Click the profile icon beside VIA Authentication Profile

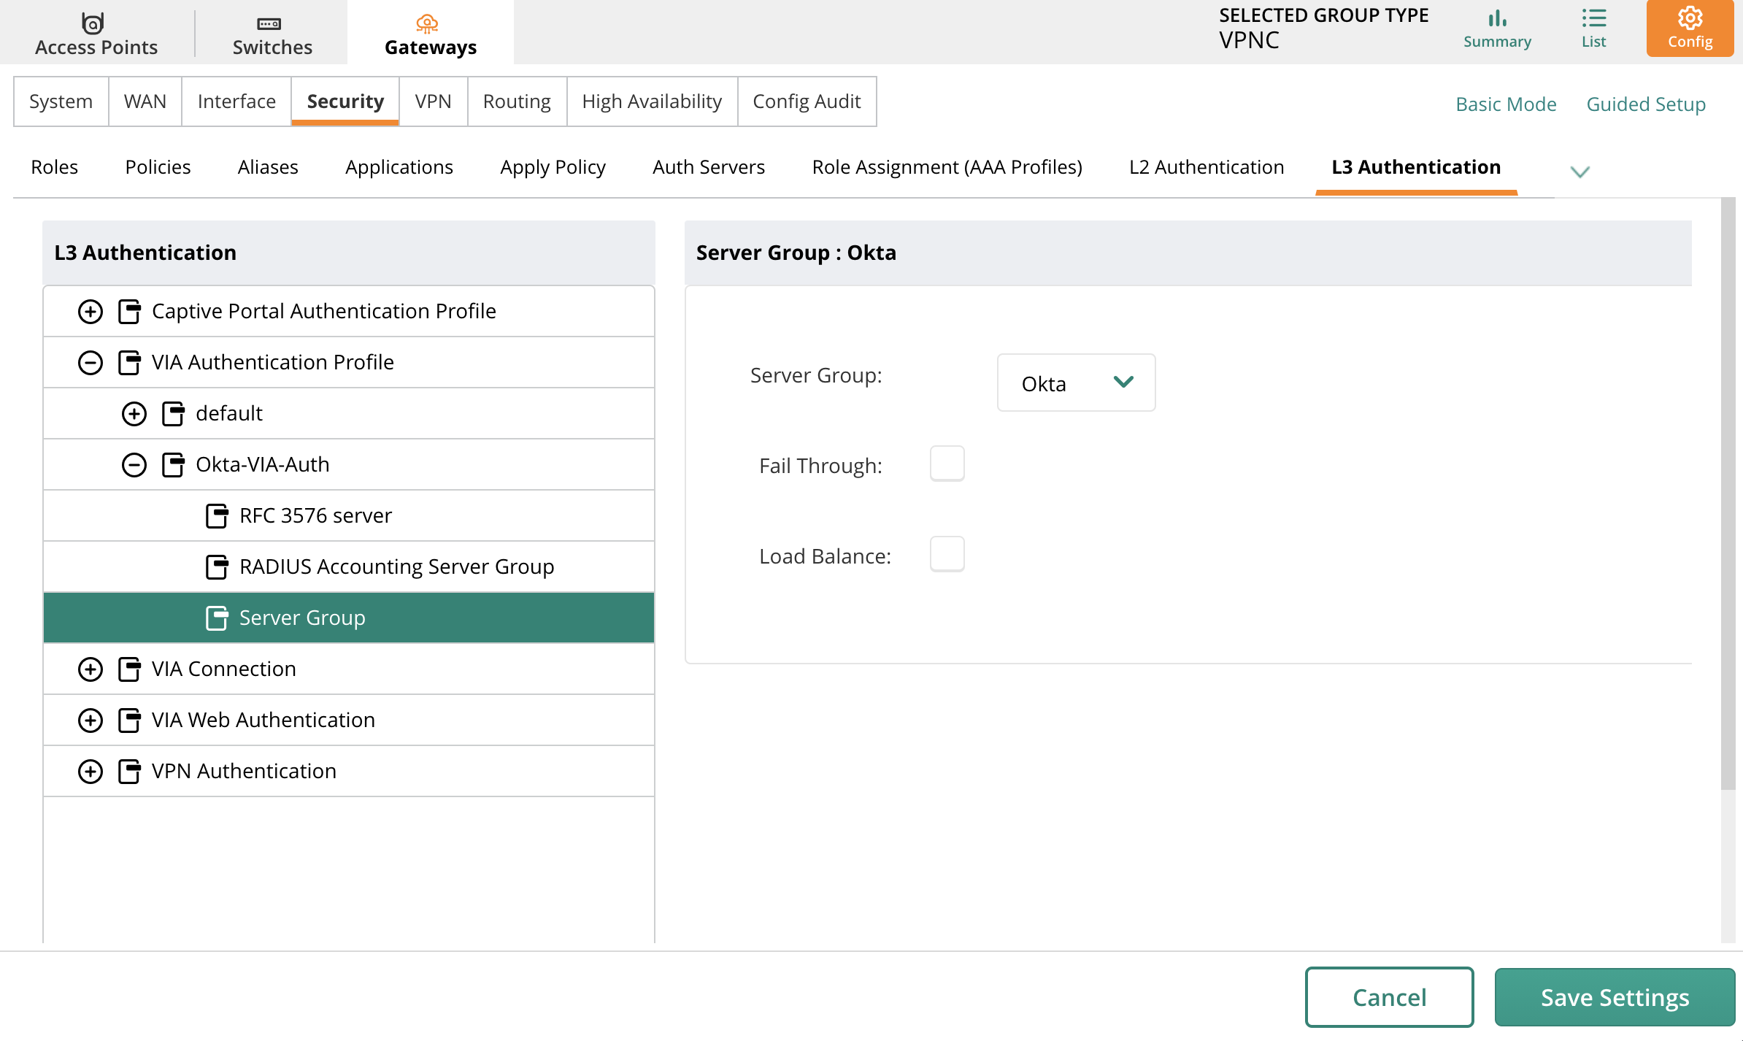pyautogui.click(x=130, y=361)
